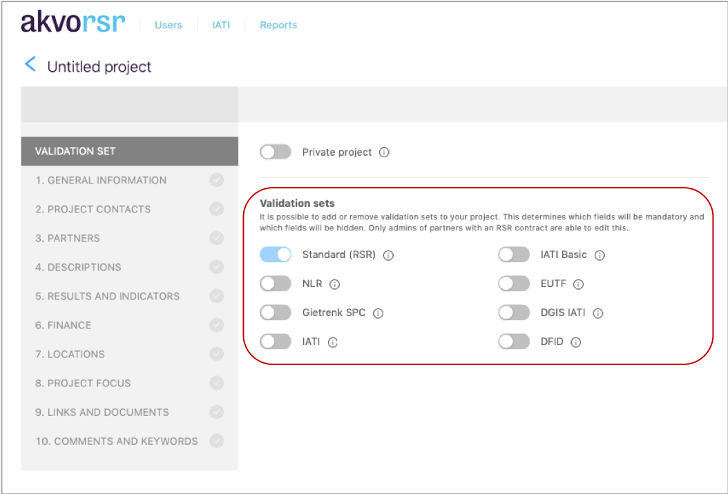Screen dimensions: 728x494
Task: Click checkmark icon for General Information
Action: tap(216, 180)
